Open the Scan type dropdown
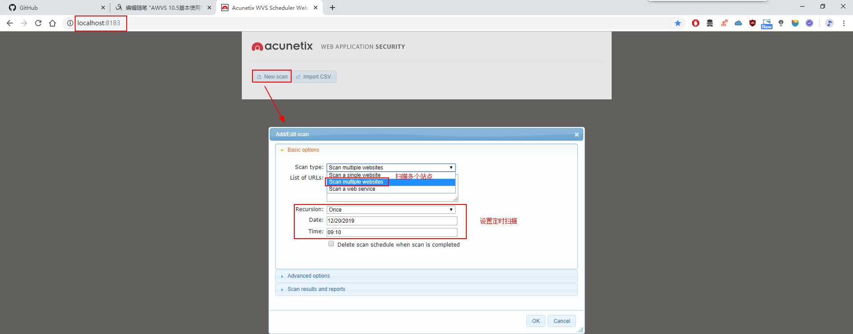This screenshot has height=334, width=853. pyautogui.click(x=391, y=168)
